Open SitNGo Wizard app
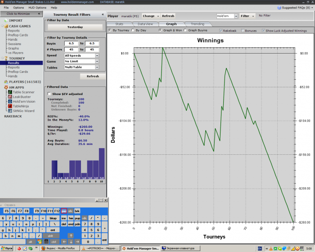Image resolution: width=315 pixels, height=252 pixels. click(23, 111)
